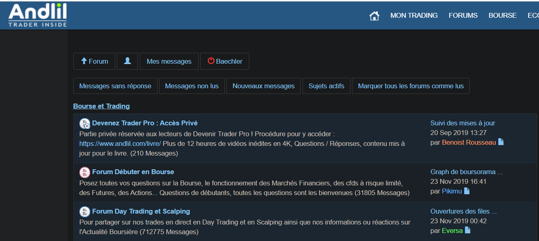Log out via the Baechler button

click(x=224, y=61)
